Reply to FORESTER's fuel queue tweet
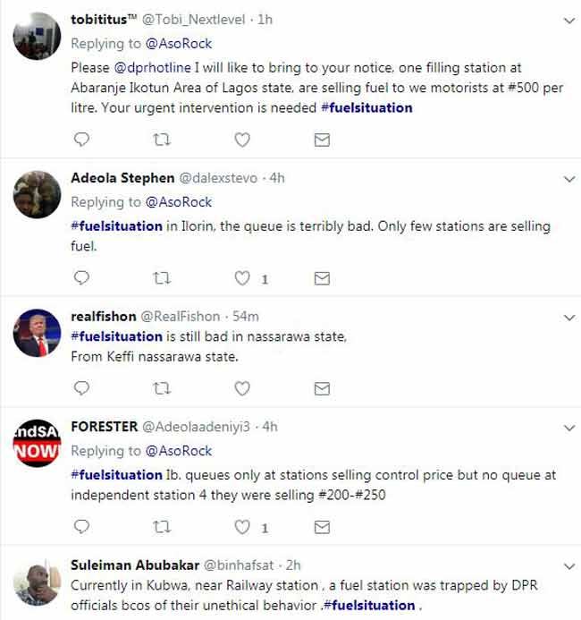The image size is (581, 620). pyautogui.click(x=81, y=526)
